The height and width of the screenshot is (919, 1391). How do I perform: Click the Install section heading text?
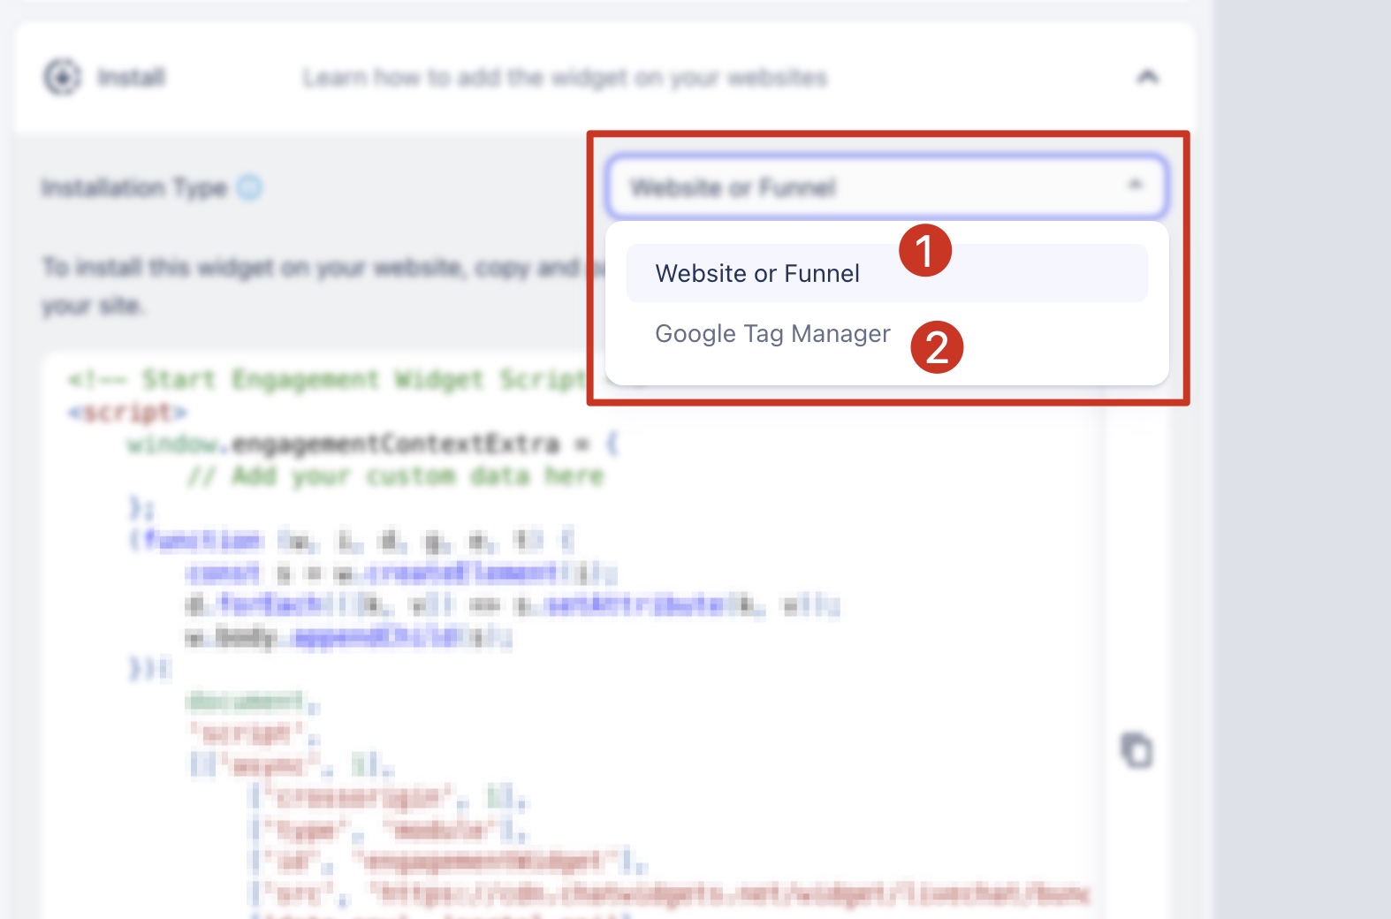[x=132, y=78]
